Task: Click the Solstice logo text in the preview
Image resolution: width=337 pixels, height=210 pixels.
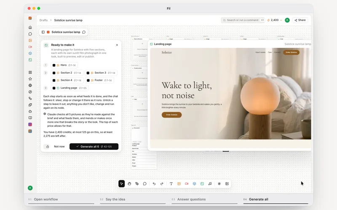Action: pos(166,52)
